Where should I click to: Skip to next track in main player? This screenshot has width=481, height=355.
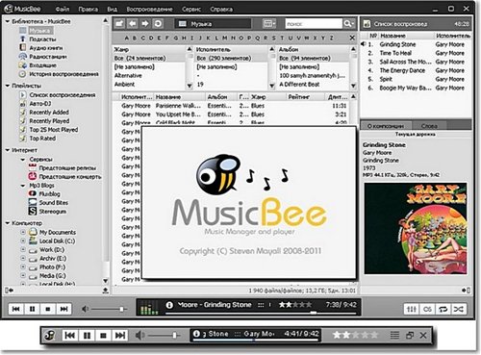[63, 309]
